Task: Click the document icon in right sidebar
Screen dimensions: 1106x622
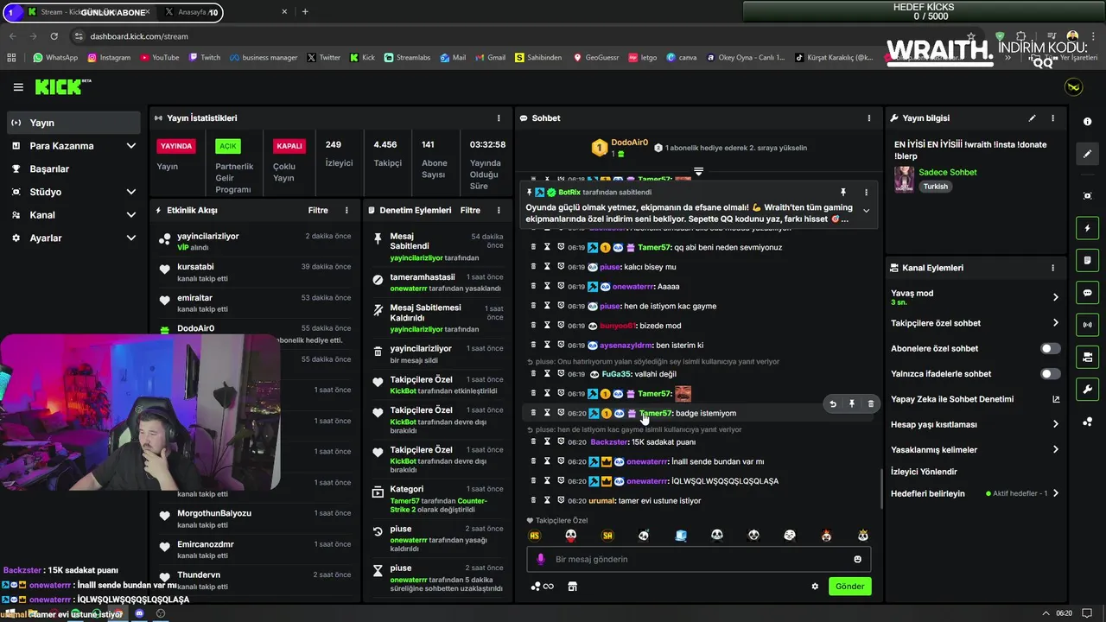Action: (1087, 260)
